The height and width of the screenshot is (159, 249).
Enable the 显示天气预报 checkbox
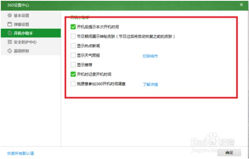(73, 55)
